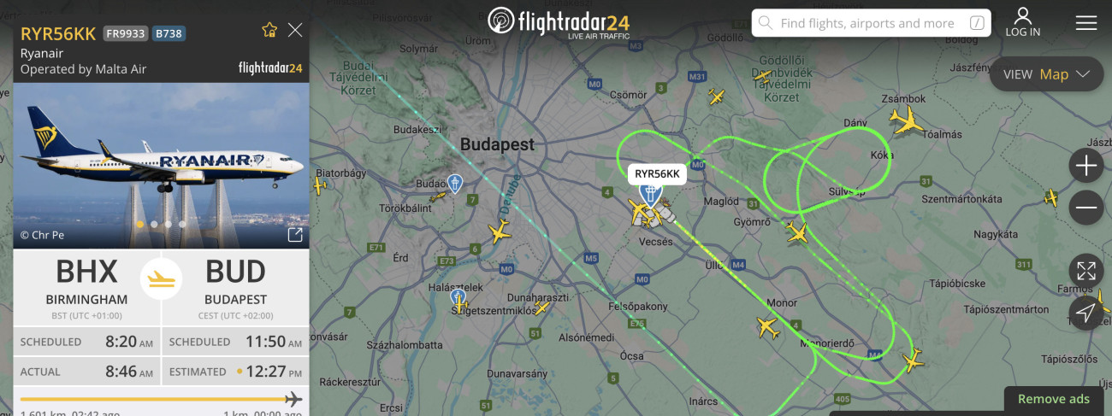Click the Remove ads button

(x=1054, y=399)
